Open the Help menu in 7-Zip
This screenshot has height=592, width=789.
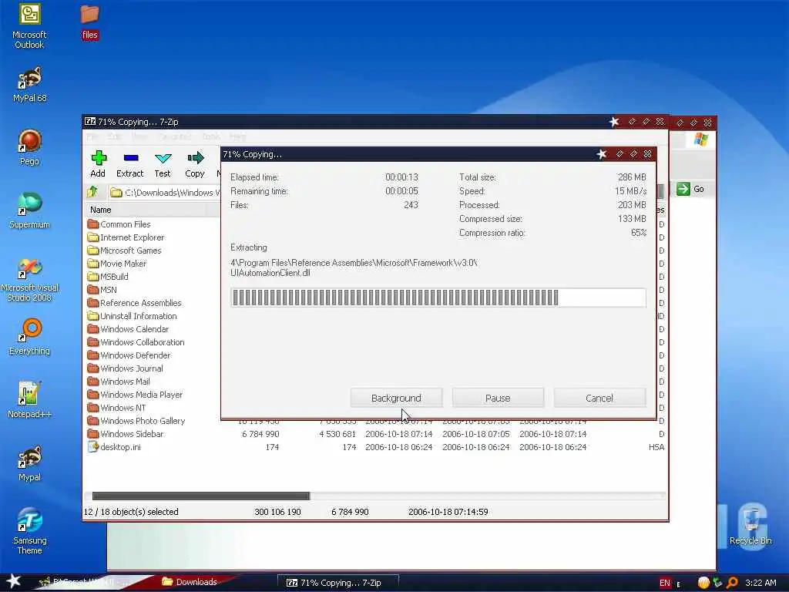point(237,136)
